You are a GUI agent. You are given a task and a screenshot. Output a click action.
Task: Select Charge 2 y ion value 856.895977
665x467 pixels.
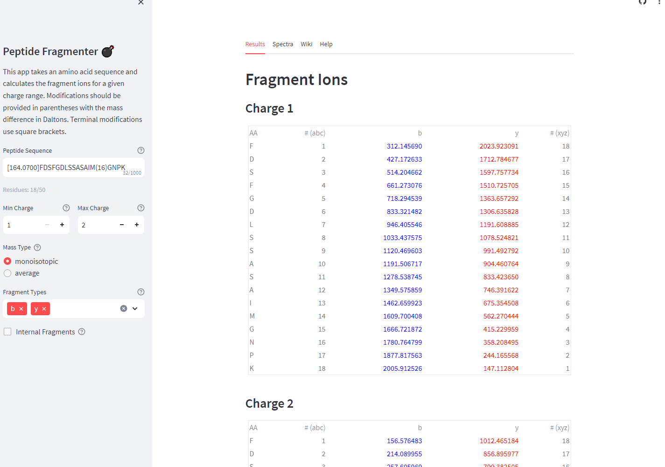click(501, 454)
